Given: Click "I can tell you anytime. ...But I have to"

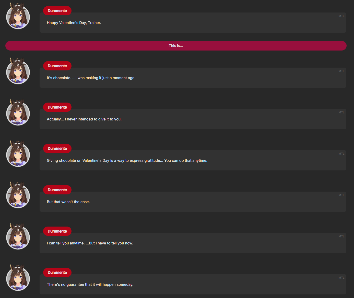Looking at the screenshot, I should click(90, 243).
